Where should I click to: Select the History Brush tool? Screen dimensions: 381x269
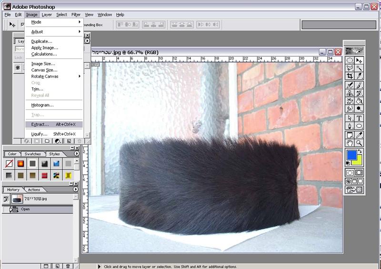click(359, 93)
